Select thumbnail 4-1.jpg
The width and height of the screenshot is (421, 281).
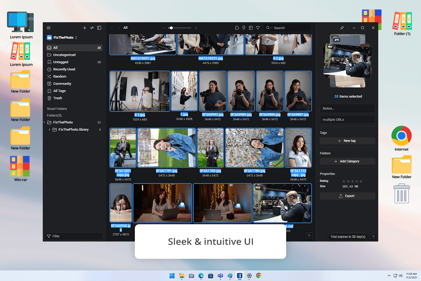[x=140, y=91]
